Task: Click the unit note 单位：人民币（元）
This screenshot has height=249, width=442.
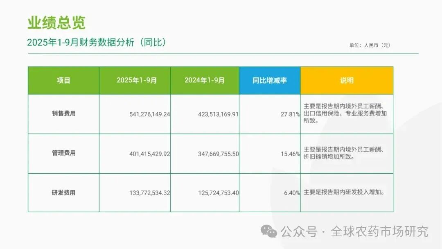Action: tap(370, 45)
